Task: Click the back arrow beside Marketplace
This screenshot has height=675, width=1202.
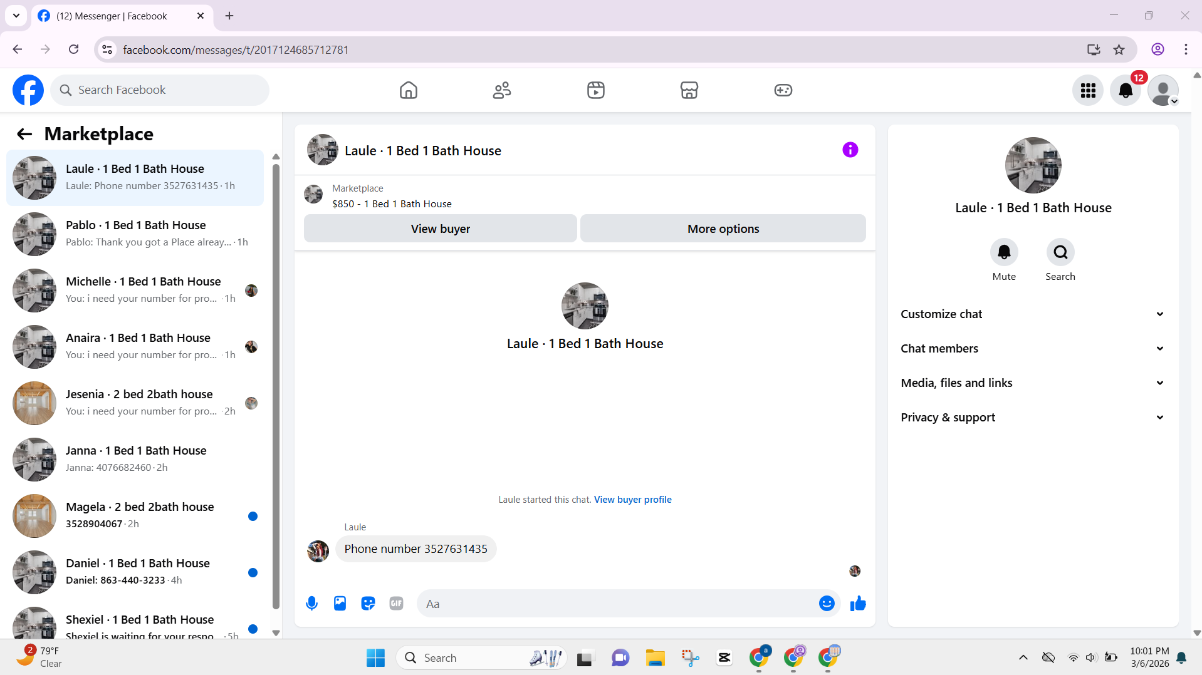Action: pyautogui.click(x=24, y=134)
